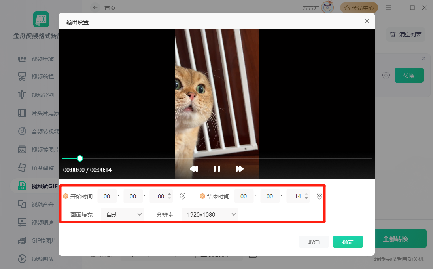Confirm output settings with the 确定 button

(348, 242)
